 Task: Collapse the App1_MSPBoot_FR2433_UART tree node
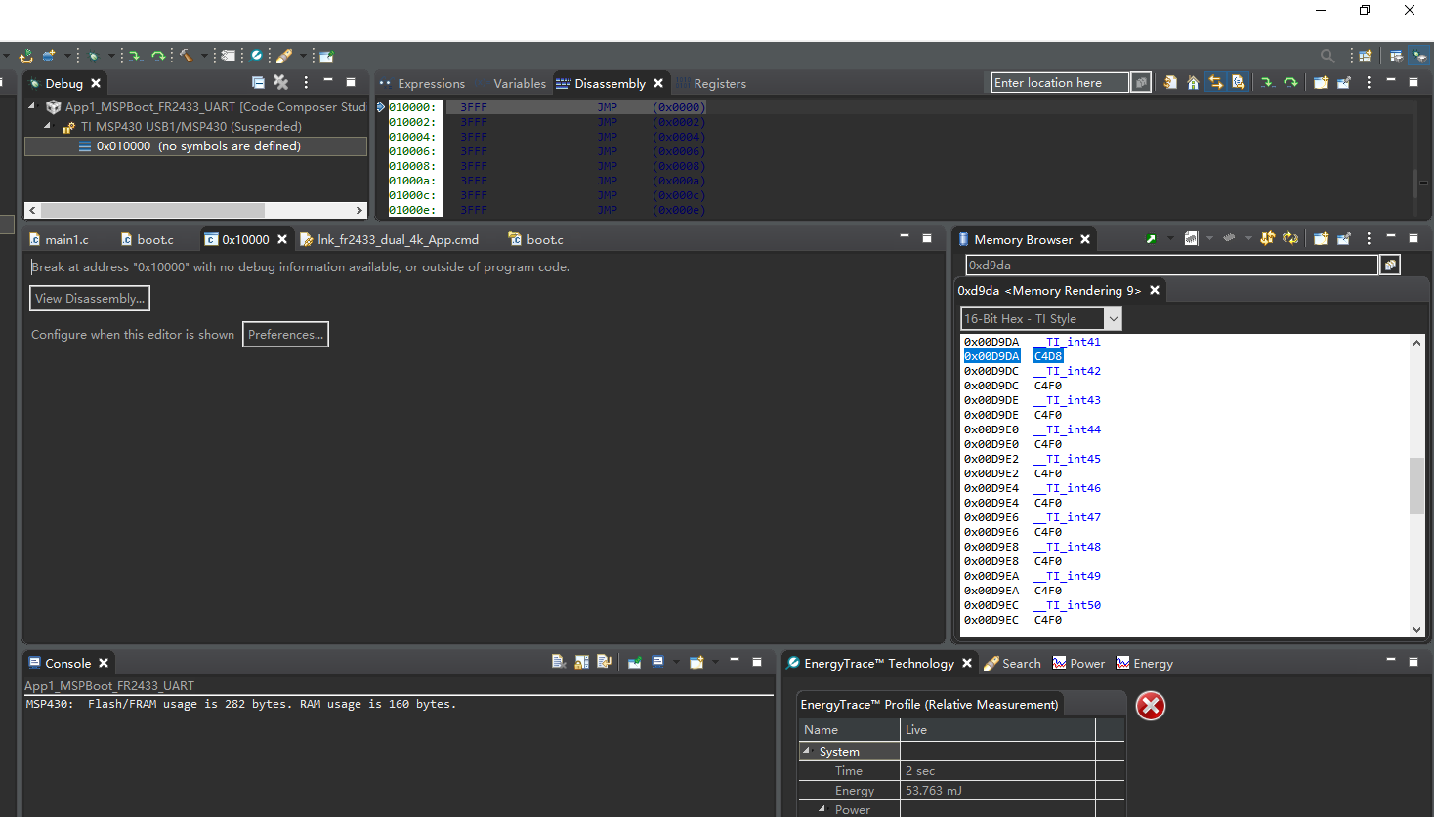point(32,106)
